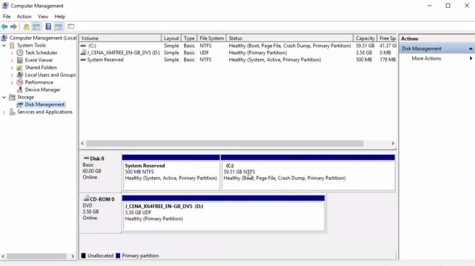
Task: Collapse the System Tools tree node
Action: [4, 45]
